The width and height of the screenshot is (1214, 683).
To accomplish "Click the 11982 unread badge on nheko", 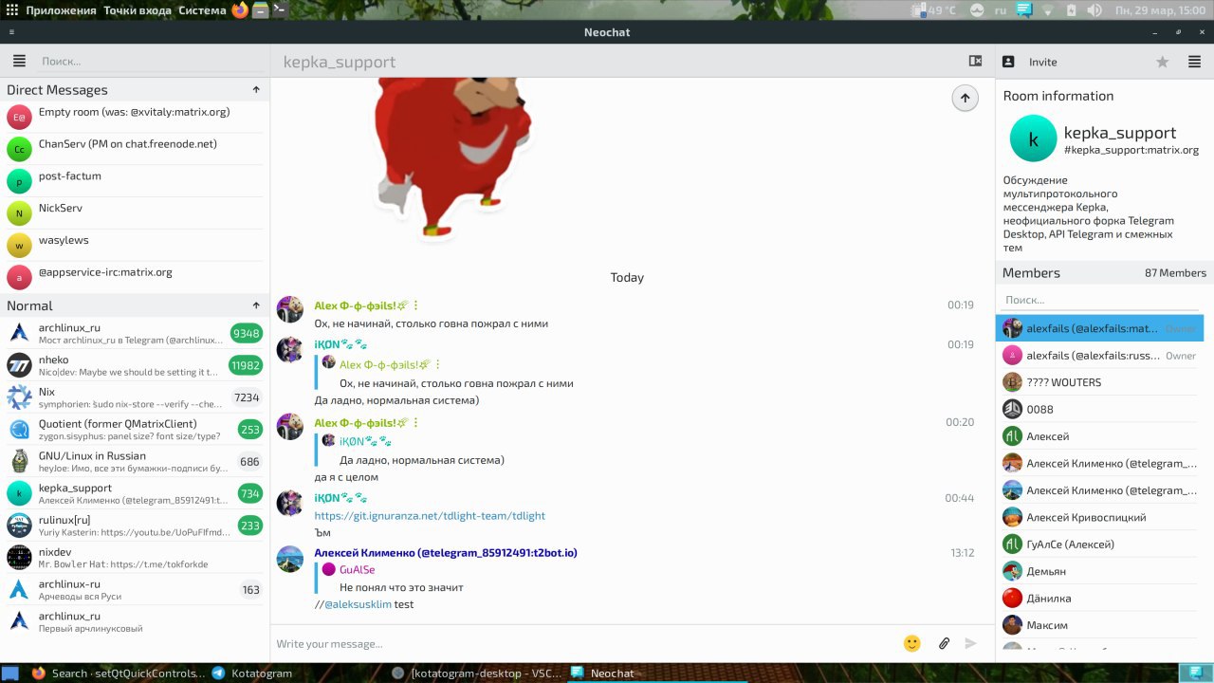I will [246, 366].
